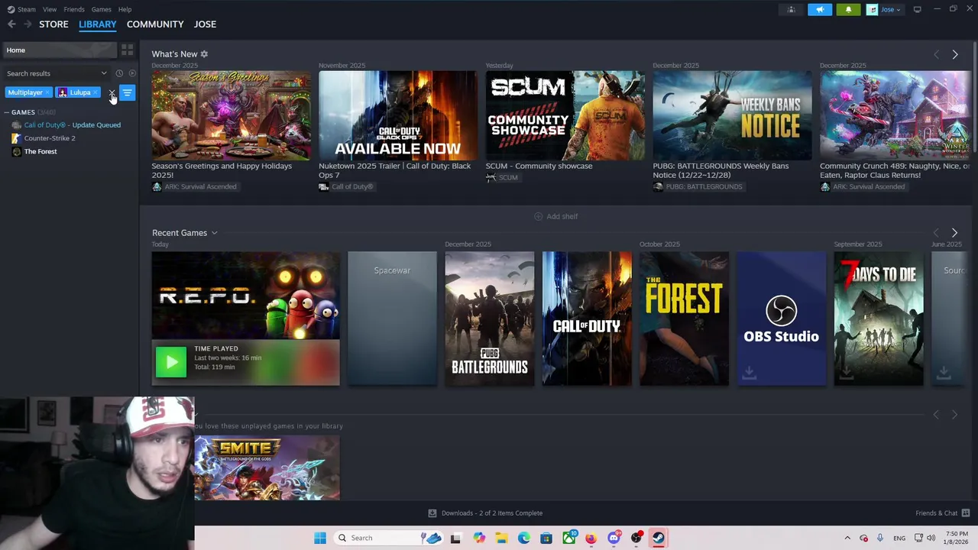Show ready-to-play games icon
This screenshot has width=978, height=550.
coord(132,73)
